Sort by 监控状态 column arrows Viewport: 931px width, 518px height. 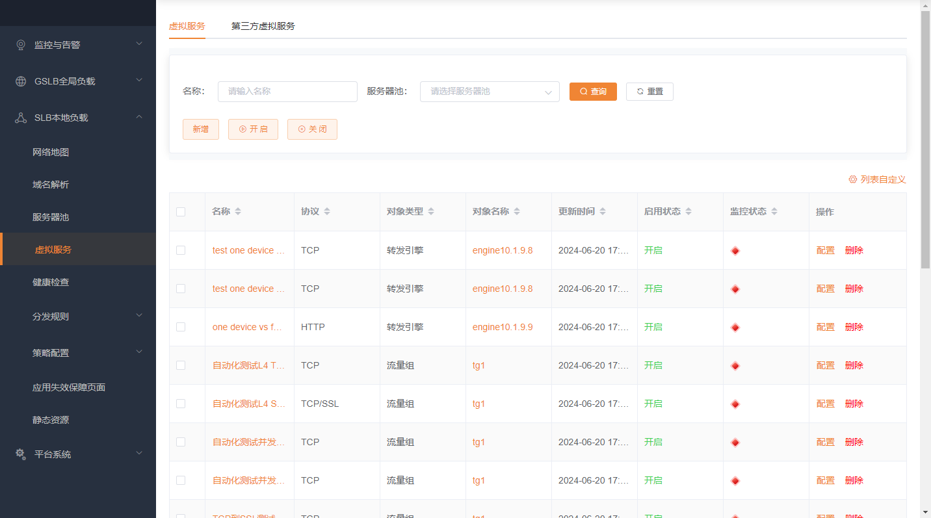[x=774, y=212]
